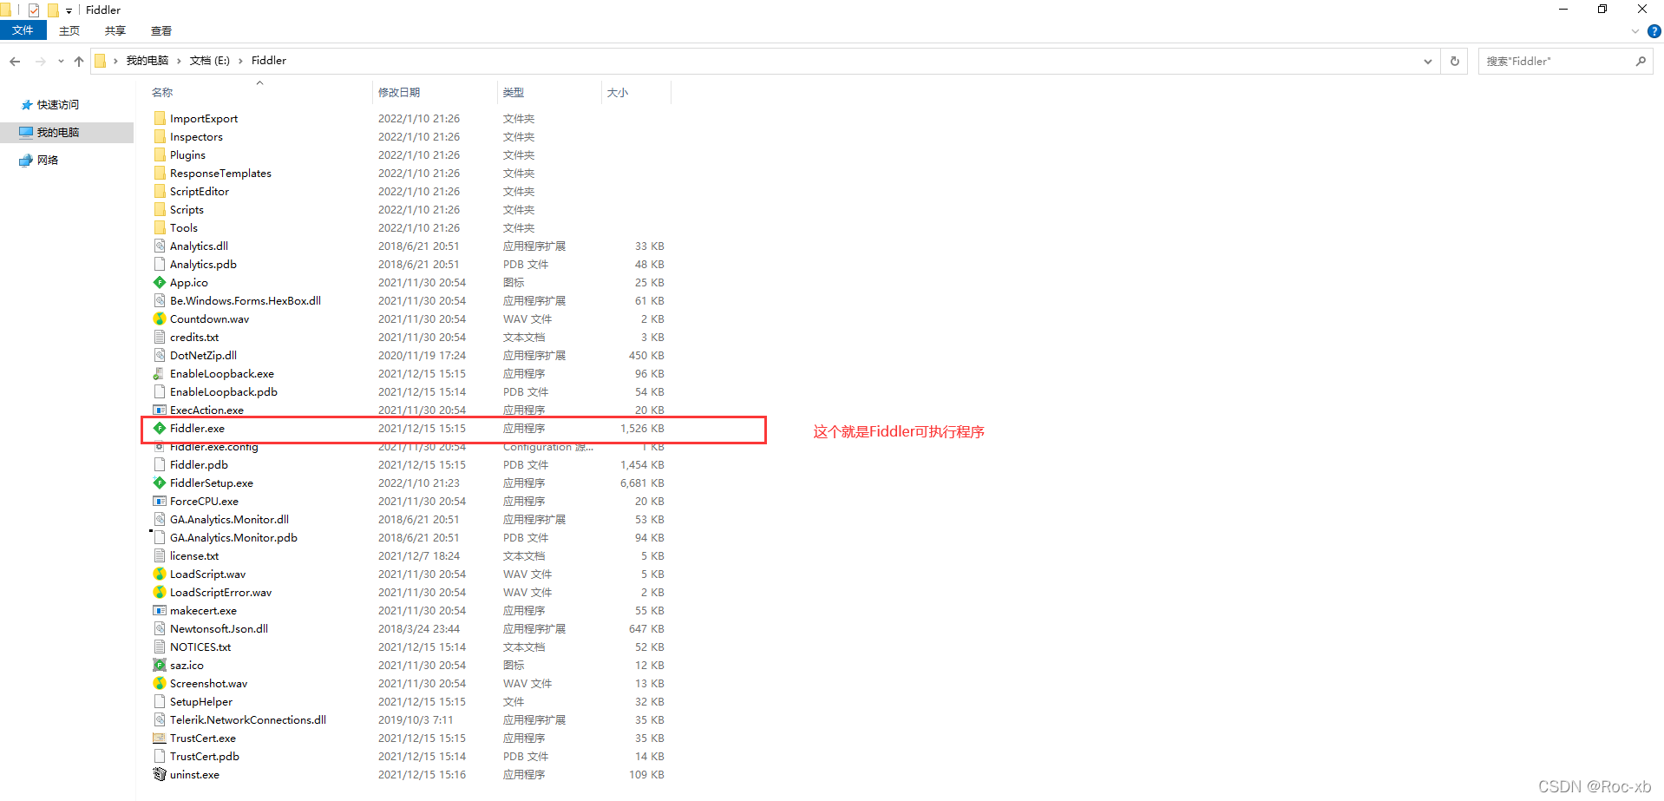Open recent locations dropdown arrow
Image resolution: width=1664 pixels, height=801 pixels.
coord(61,61)
